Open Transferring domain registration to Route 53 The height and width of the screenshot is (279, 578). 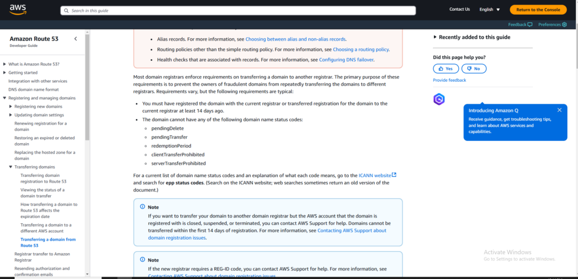tap(43, 179)
